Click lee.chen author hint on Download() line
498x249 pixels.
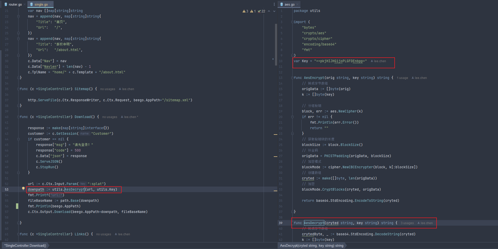[x=129, y=117]
